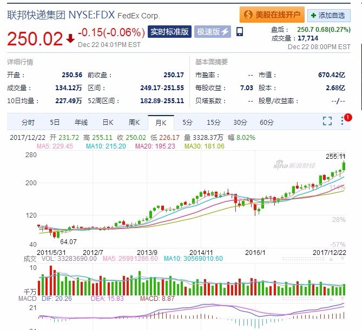Click the up arrow beside the MACD panel
362x330 pixels.
[x=331, y=299]
